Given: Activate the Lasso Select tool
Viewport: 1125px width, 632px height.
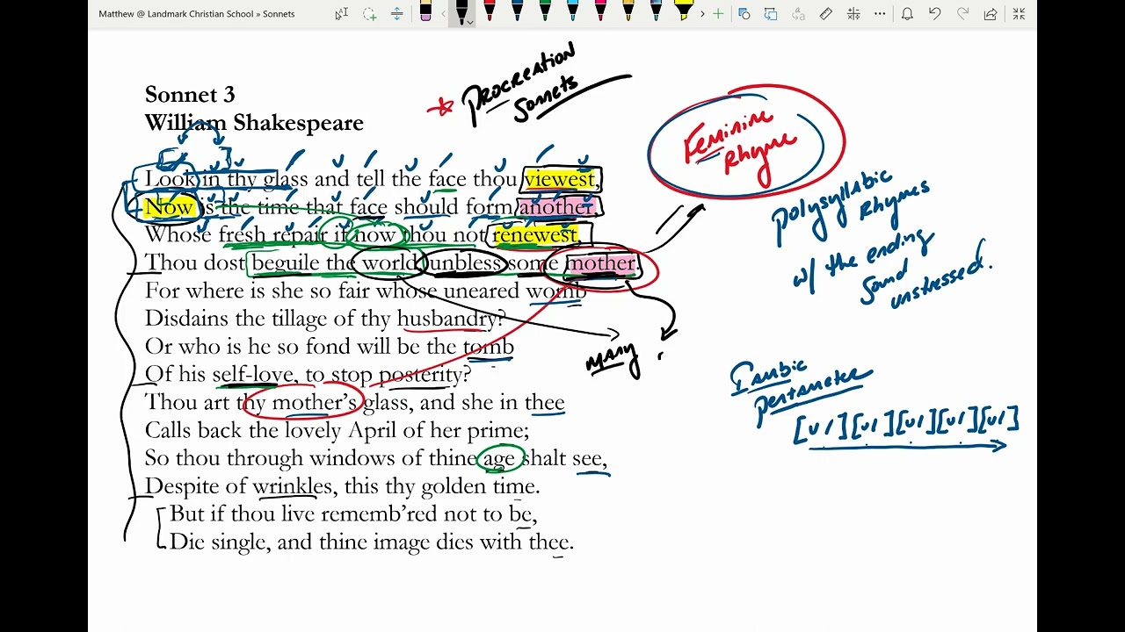Looking at the screenshot, I should coord(369,14).
